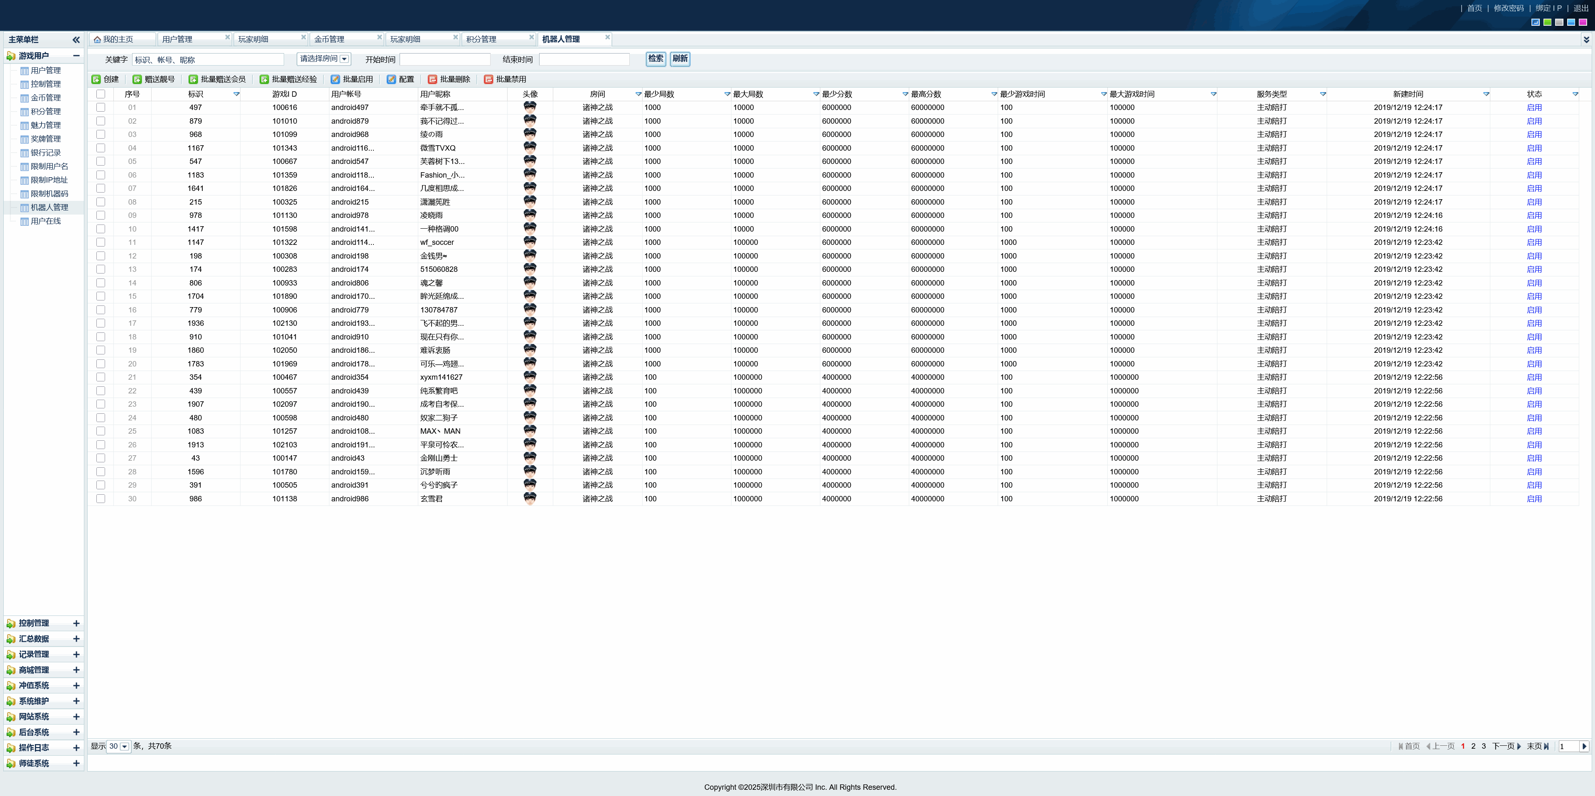Open the 请选择房间 room dropdown

(344, 59)
